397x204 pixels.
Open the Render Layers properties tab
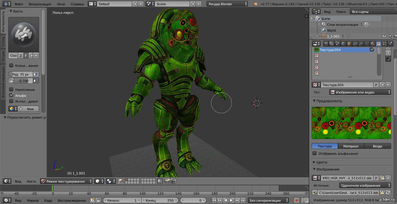332,44
